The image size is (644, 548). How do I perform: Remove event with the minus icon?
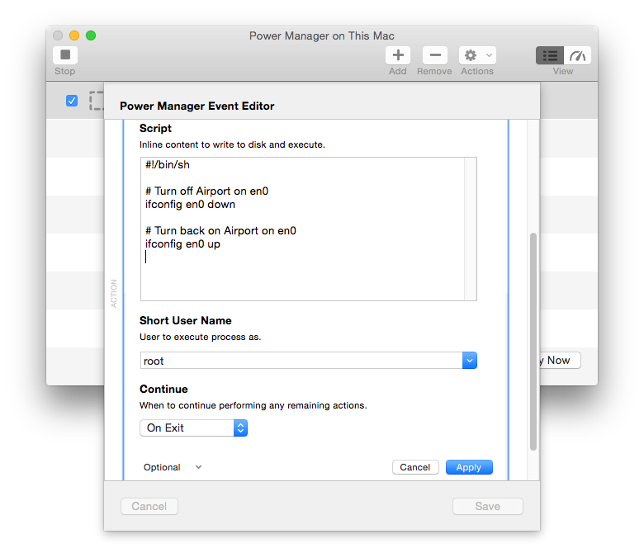tap(435, 55)
